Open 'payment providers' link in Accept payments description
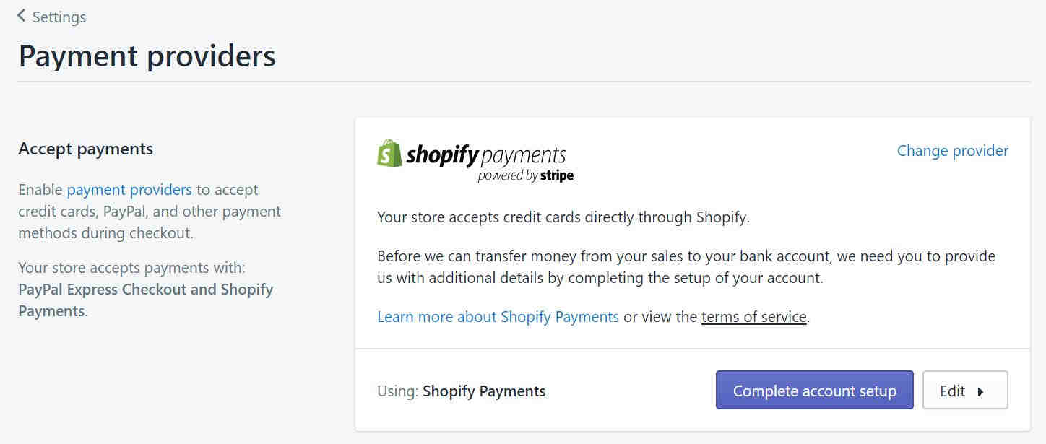Screen dimensions: 1046x444 click(129, 190)
